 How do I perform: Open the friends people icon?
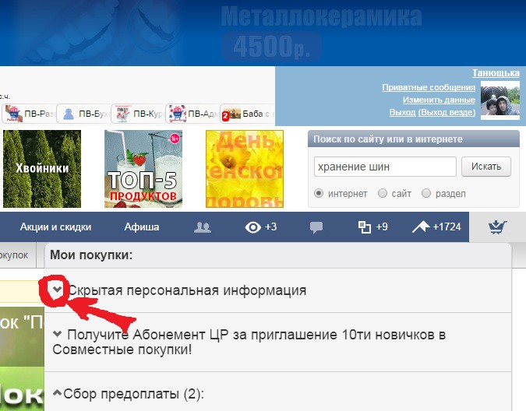click(x=203, y=227)
